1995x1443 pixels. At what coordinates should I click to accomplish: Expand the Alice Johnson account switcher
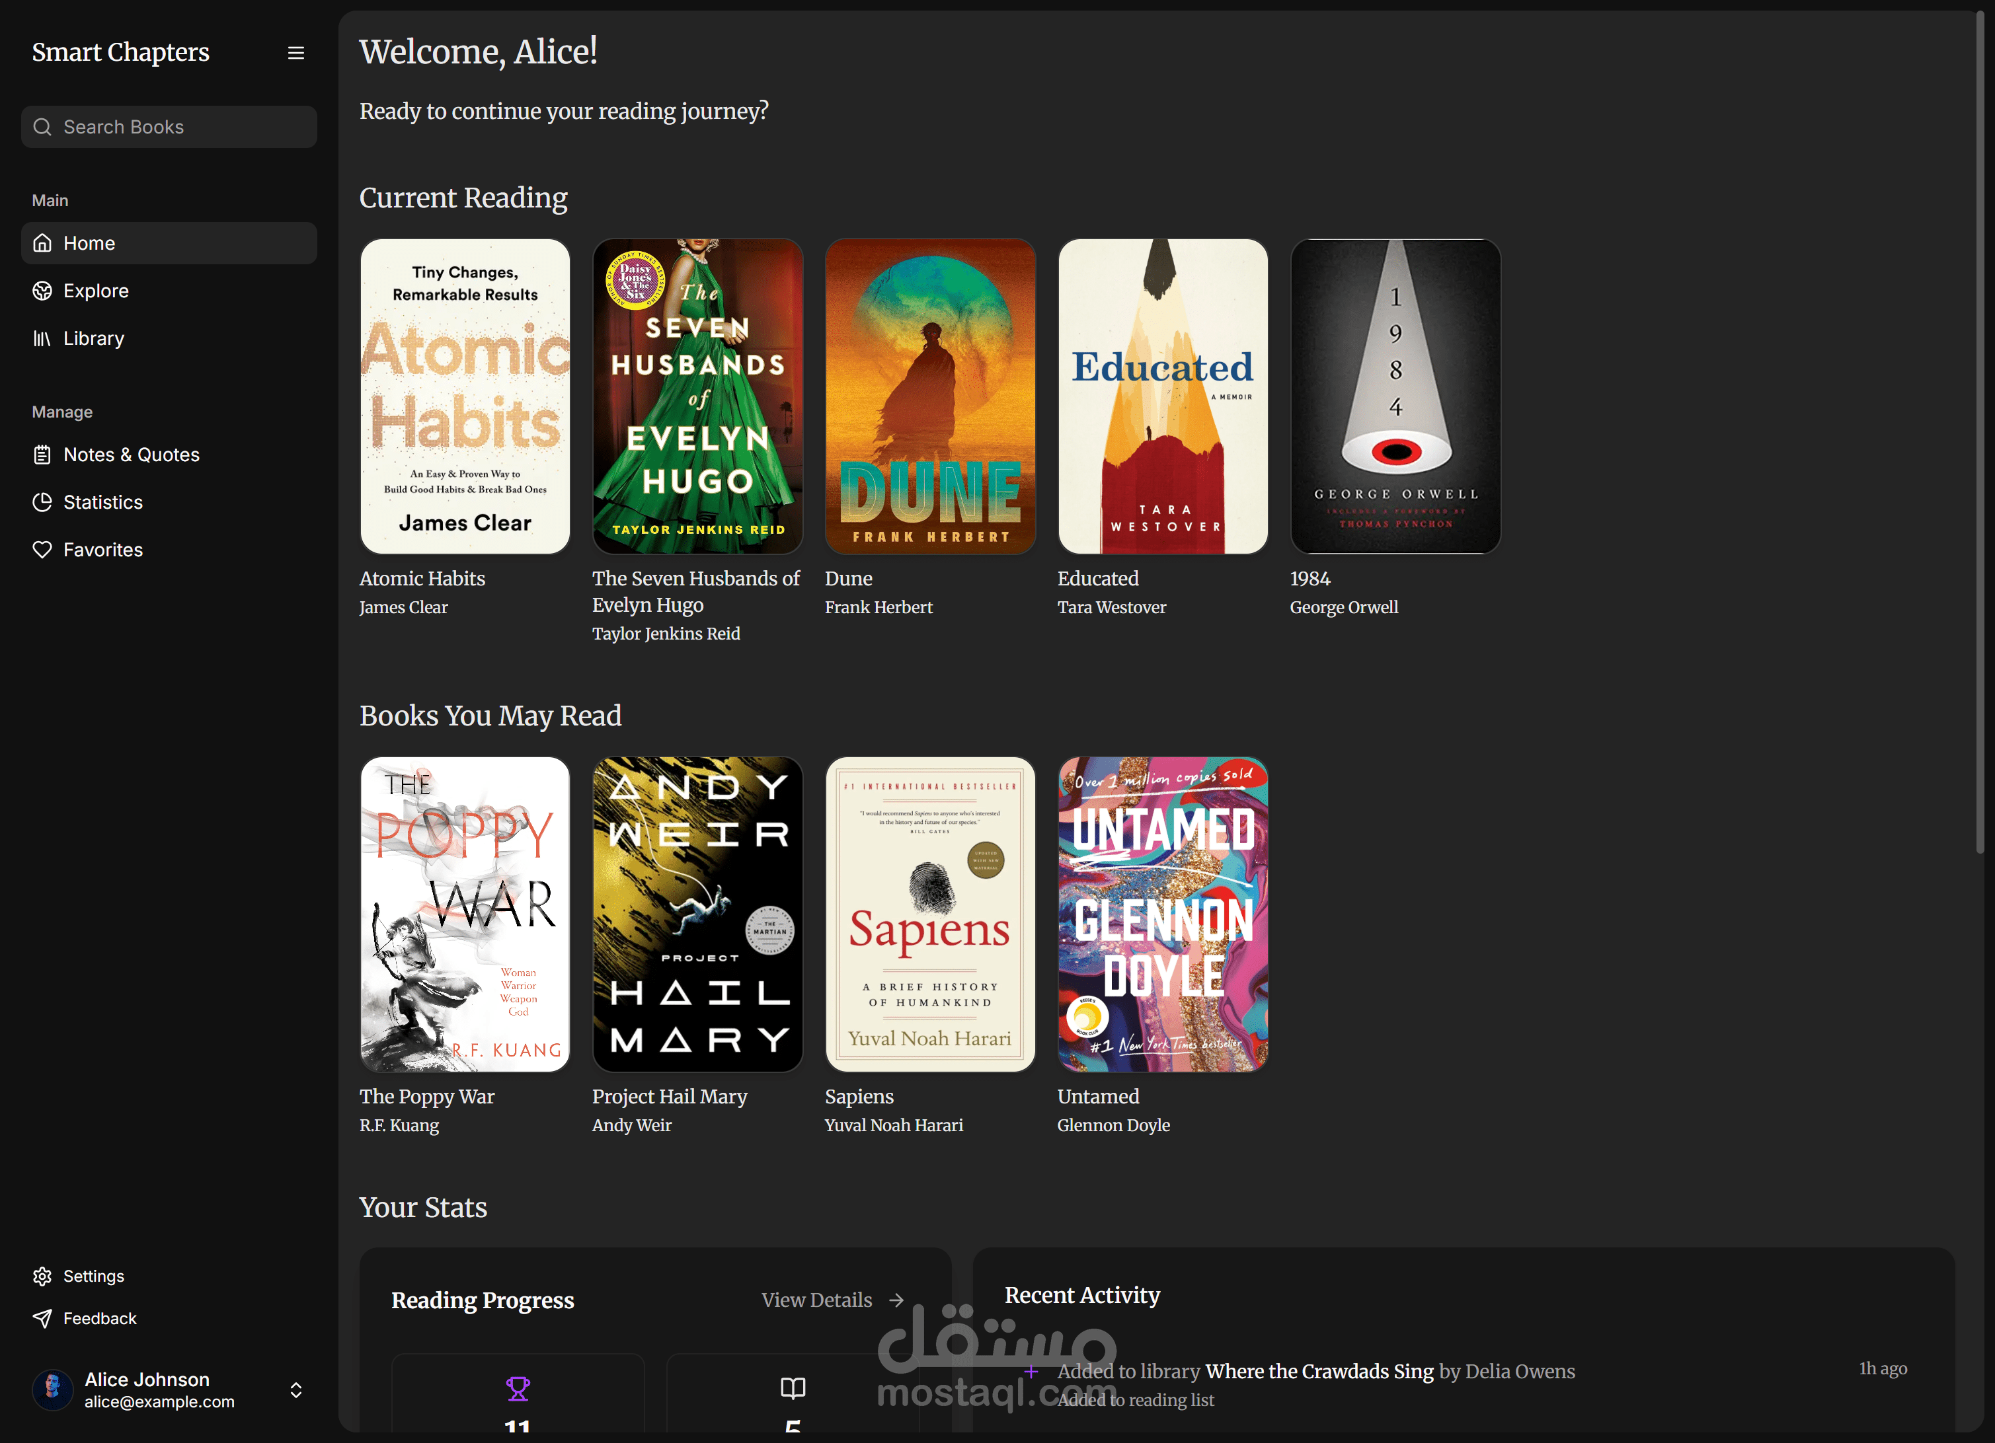point(295,1389)
